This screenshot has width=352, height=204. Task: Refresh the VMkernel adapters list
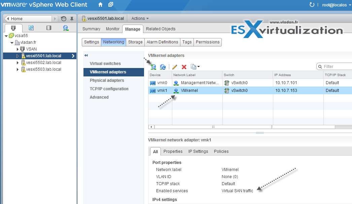(163, 67)
